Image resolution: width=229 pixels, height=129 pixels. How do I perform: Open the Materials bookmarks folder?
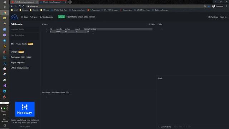[34, 10]
